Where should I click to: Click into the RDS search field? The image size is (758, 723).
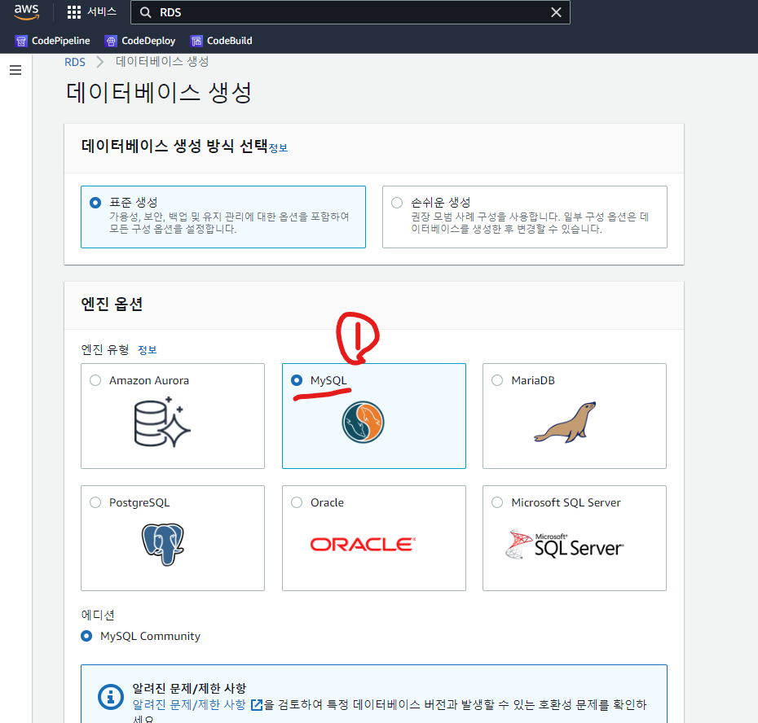pos(350,12)
